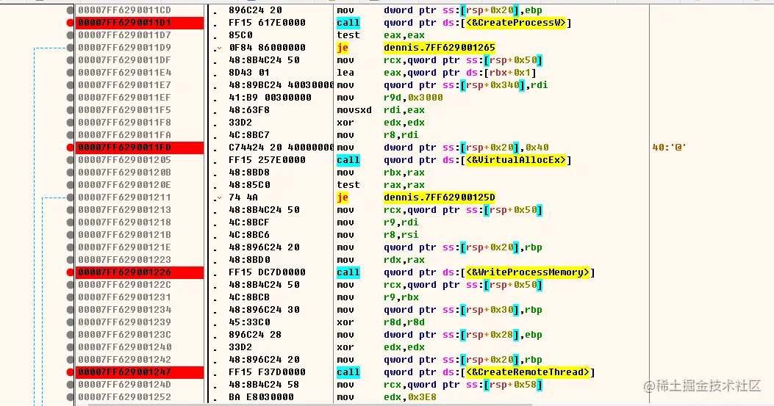Screen dimensions: 774x406
Task: Select address 00007FF6290011E4
Action: 124,73
